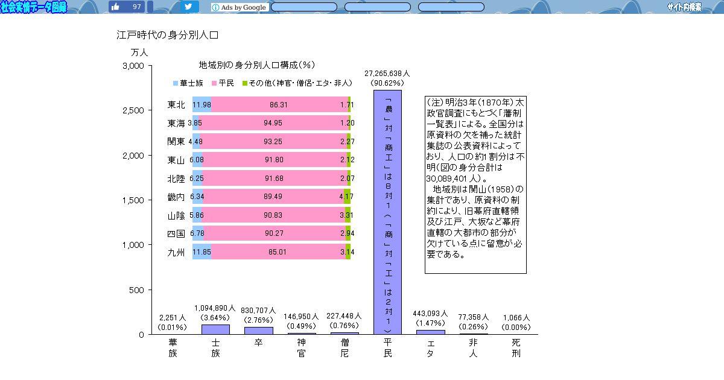Click the 畿内 region row label

(x=176, y=197)
